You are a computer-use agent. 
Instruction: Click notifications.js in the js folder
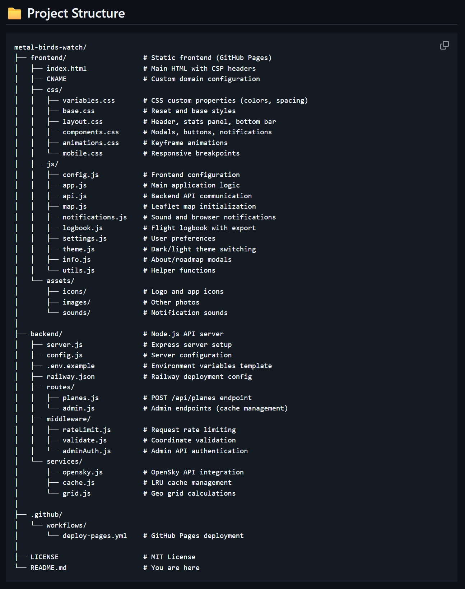click(x=94, y=217)
